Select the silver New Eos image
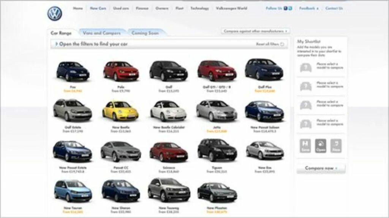 265,151
